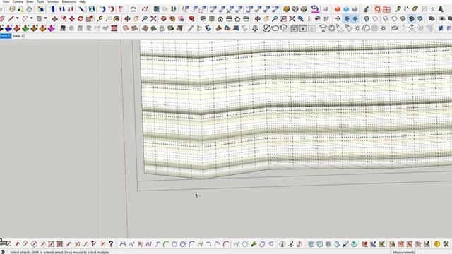
Task: Open the View menu
Action: click(x=6, y=1)
